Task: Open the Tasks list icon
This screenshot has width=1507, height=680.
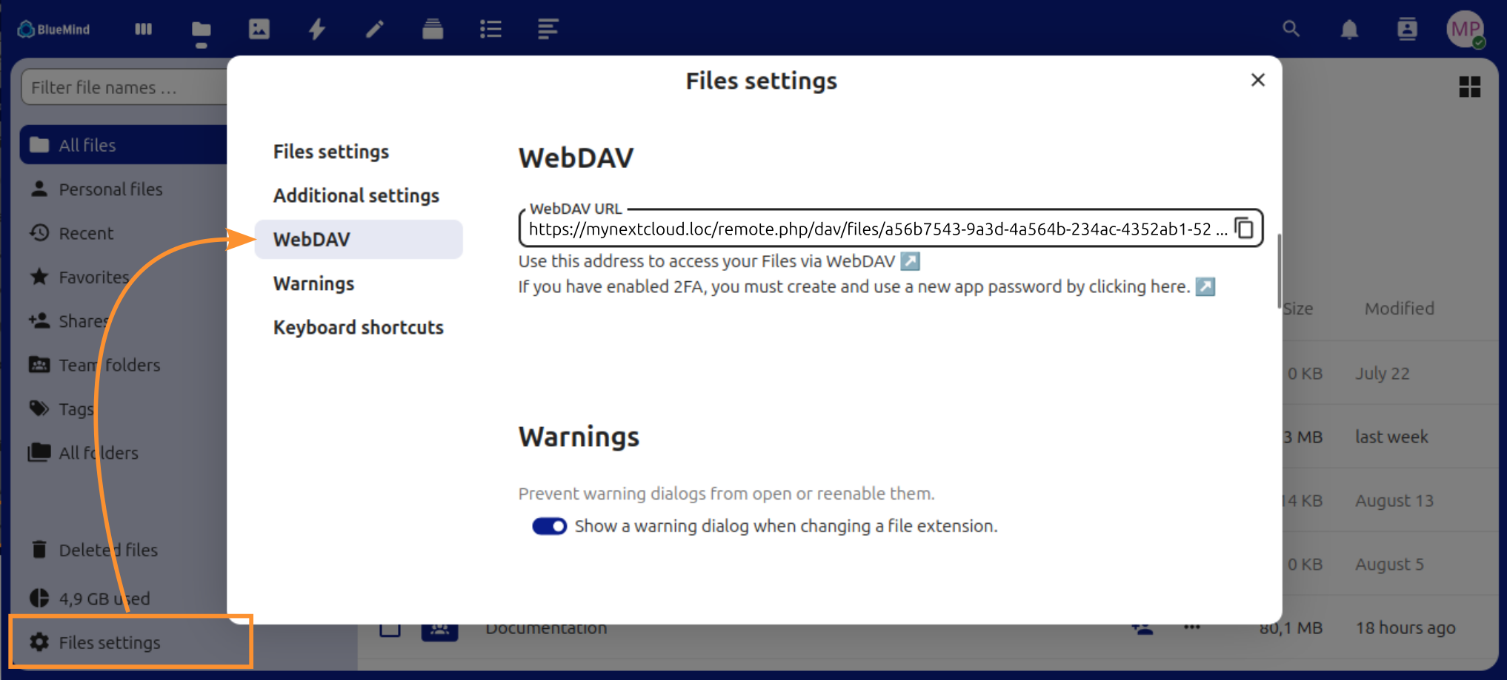Action: point(490,30)
